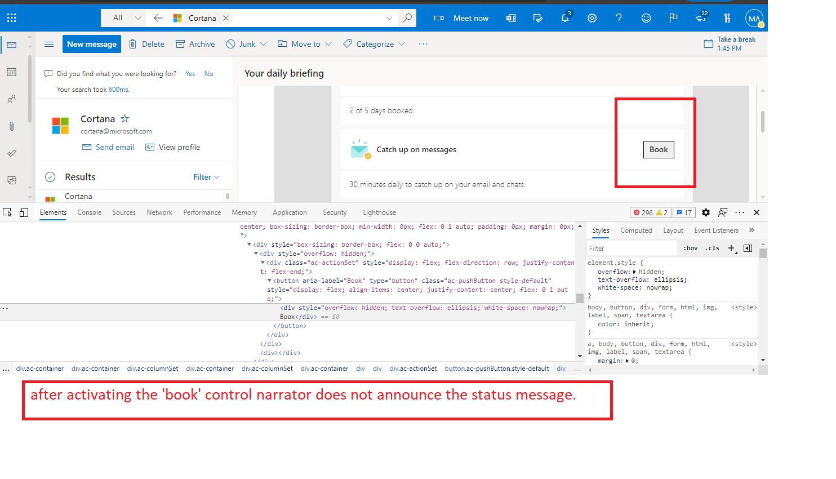This screenshot has width=836, height=479.
Task: Open Outlook settings gear icon
Action: [592, 17]
